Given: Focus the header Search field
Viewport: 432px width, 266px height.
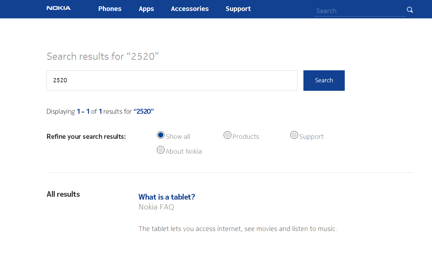Looking at the screenshot, I should point(360,11).
